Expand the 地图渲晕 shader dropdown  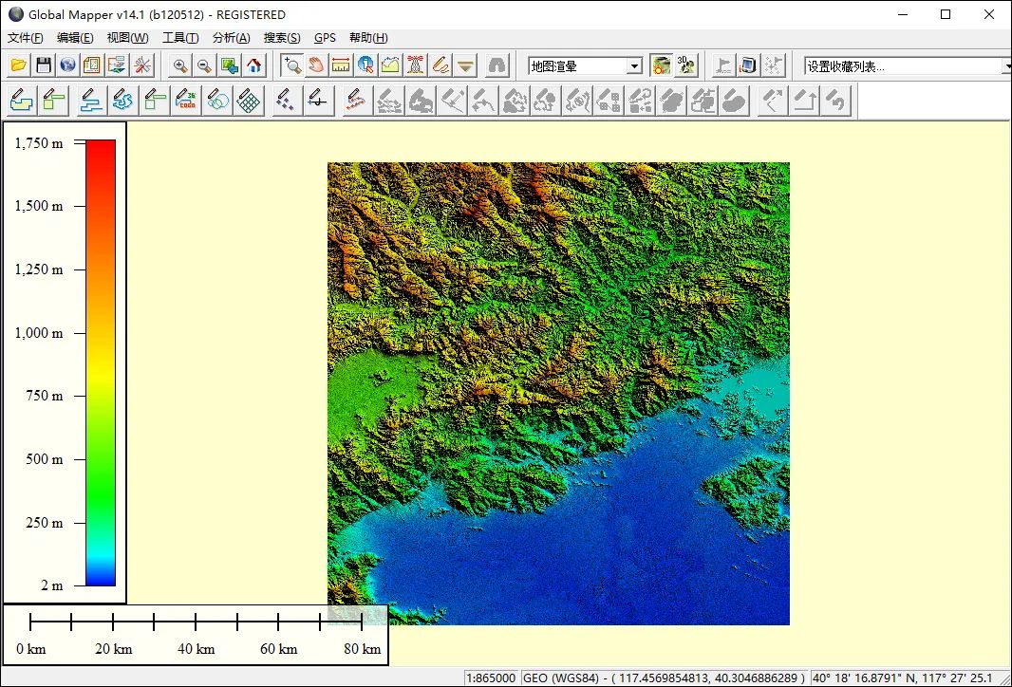(634, 65)
